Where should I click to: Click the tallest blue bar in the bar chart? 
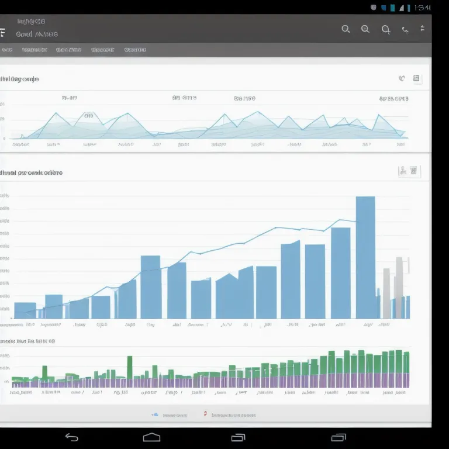click(365, 257)
